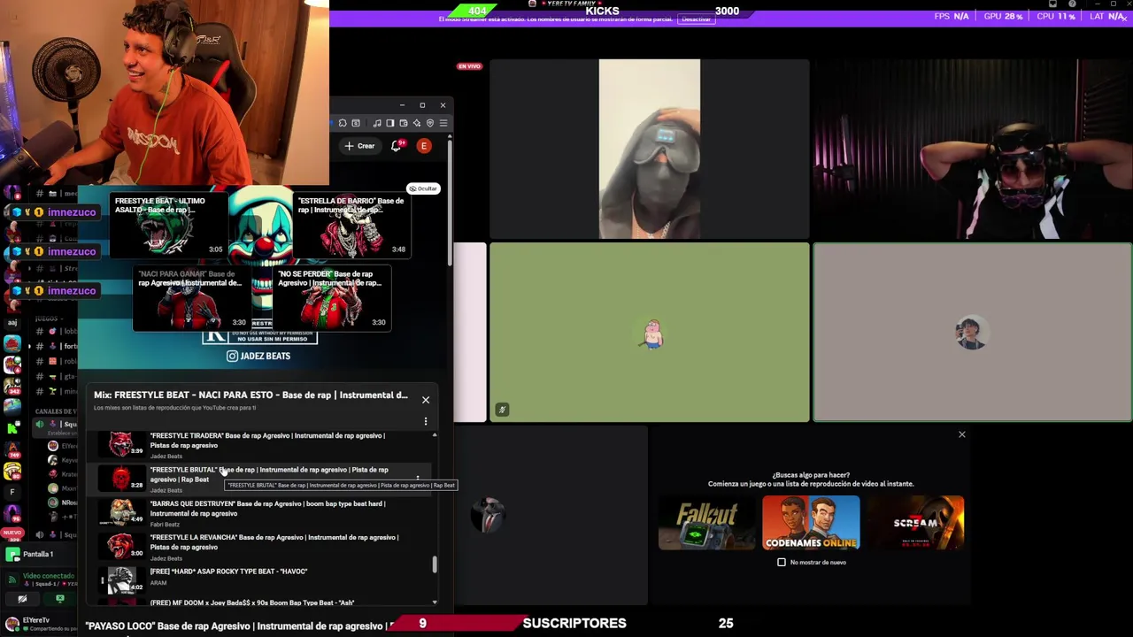Open the Mix playlist three-dot options menu
Viewport: 1133px width, 637px height.
[426, 421]
